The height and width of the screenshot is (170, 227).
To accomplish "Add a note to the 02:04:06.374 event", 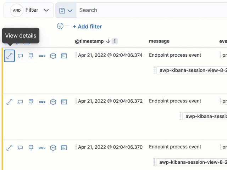I will tap(21, 56).
